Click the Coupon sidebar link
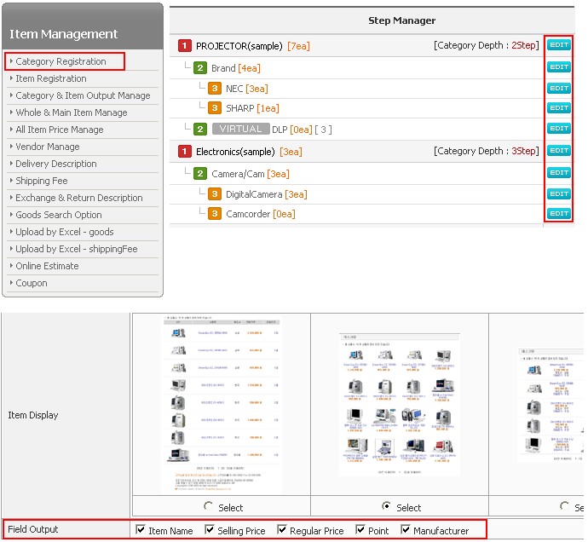The image size is (588, 542). click(x=32, y=283)
